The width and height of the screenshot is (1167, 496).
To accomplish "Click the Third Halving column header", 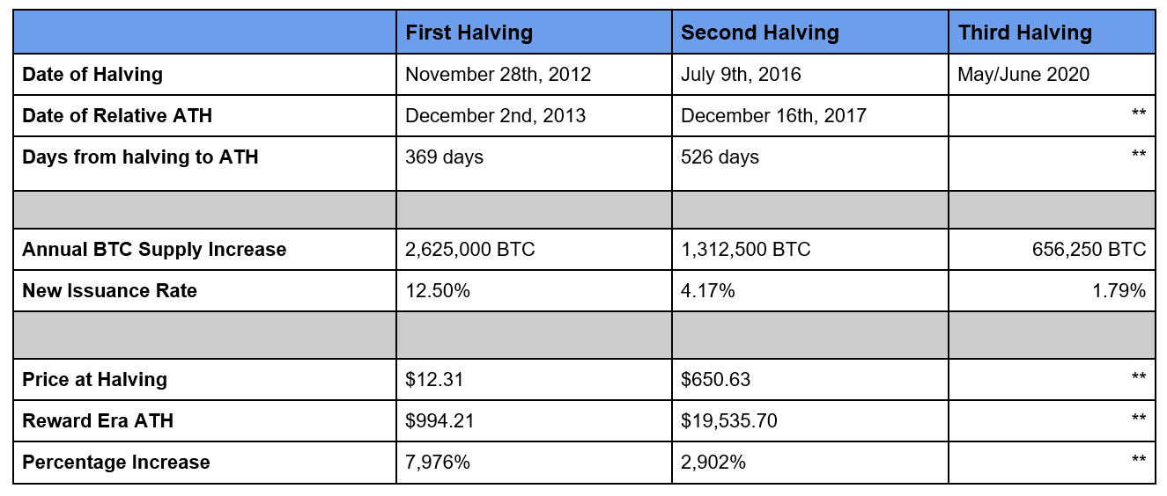I will [x=1024, y=33].
